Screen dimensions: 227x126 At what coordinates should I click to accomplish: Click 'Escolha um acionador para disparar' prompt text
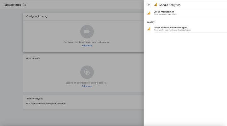(x=87, y=83)
